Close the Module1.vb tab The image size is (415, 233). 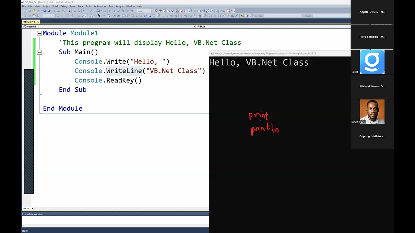[x=38, y=22]
